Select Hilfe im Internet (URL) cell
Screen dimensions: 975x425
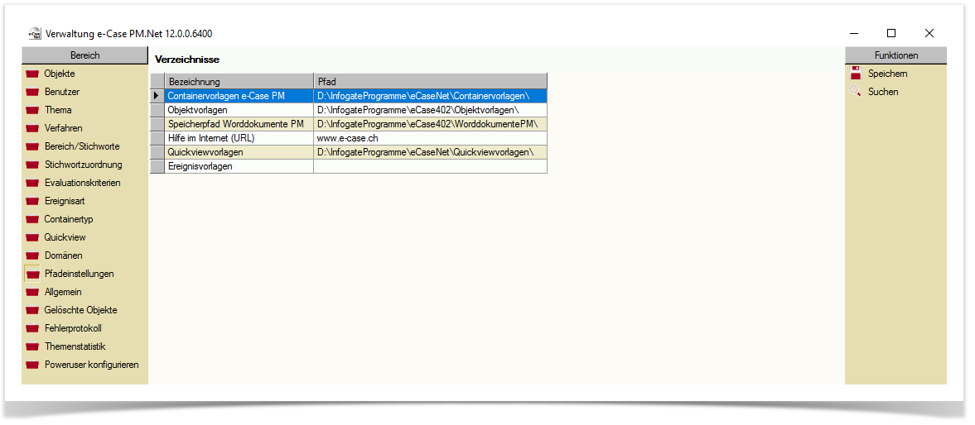pos(239,138)
